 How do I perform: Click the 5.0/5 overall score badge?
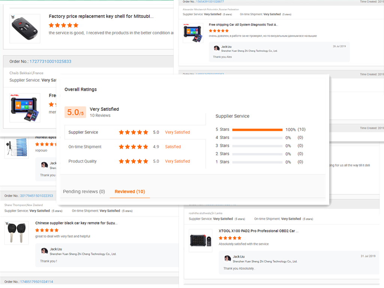(75, 112)
